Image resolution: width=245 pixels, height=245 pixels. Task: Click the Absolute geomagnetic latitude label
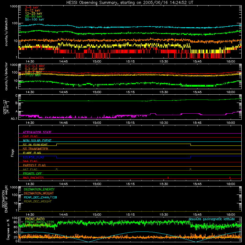click(x=212, y=219)
